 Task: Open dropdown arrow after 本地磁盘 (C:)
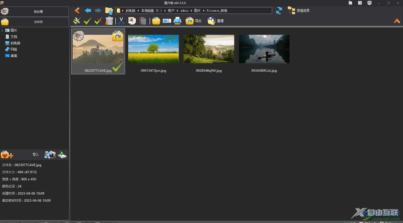click(165, 11)
